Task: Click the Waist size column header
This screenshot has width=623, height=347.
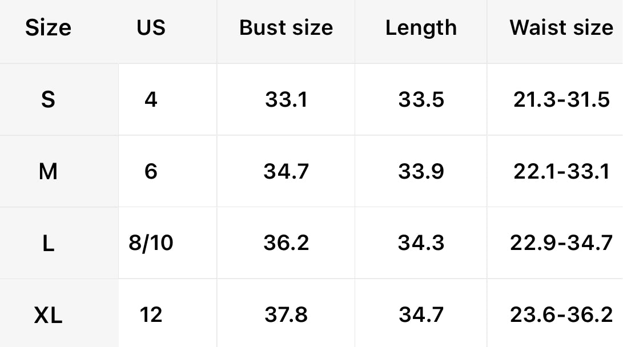Action: [561, 28]
